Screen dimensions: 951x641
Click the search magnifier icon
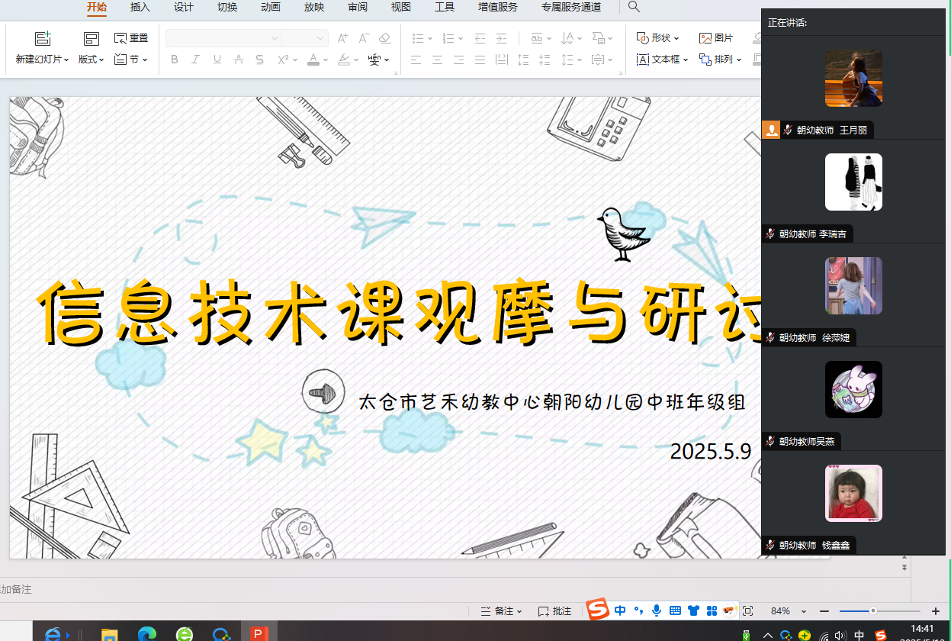634,7
